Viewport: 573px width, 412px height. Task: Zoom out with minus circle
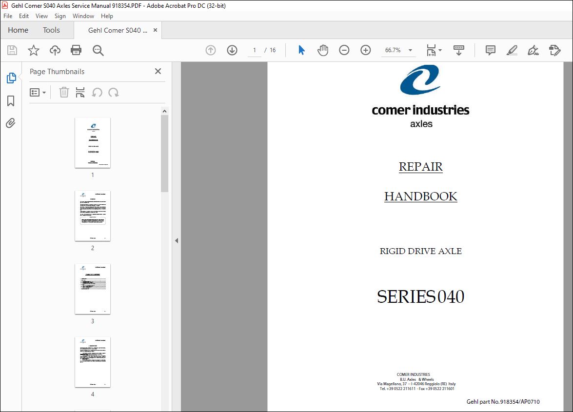click(x=344, y=50)
